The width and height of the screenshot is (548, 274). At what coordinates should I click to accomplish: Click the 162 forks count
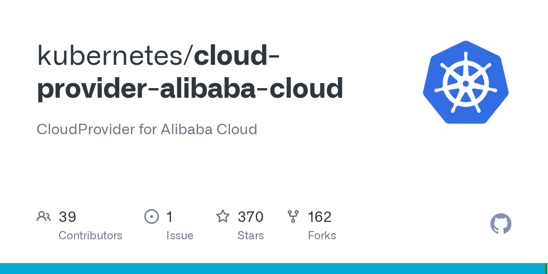point(319,217)
